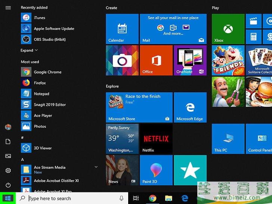The height and width of the screenshot is (204, 272).
Task: Launch the Office tile
Action: pos(156,61)
